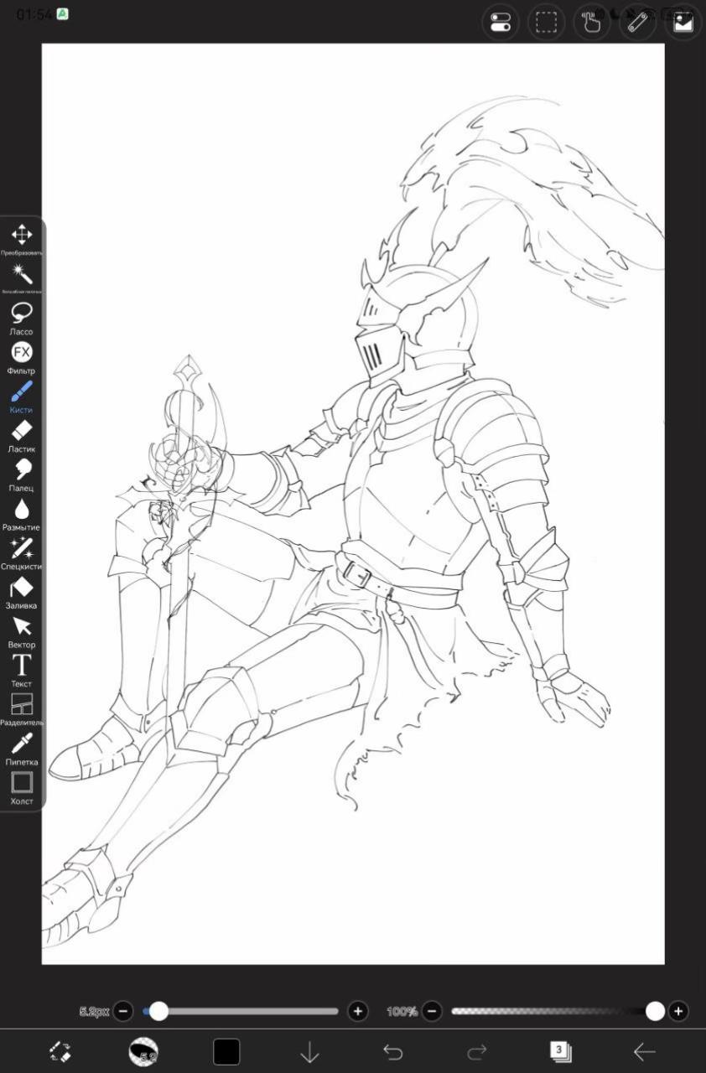Viewport: 706px width, 1073px height.
Task: Expand the layers panel showing 3 layers
Action: click(559, 1050)
